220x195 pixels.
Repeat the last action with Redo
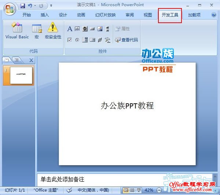[41, 6]
